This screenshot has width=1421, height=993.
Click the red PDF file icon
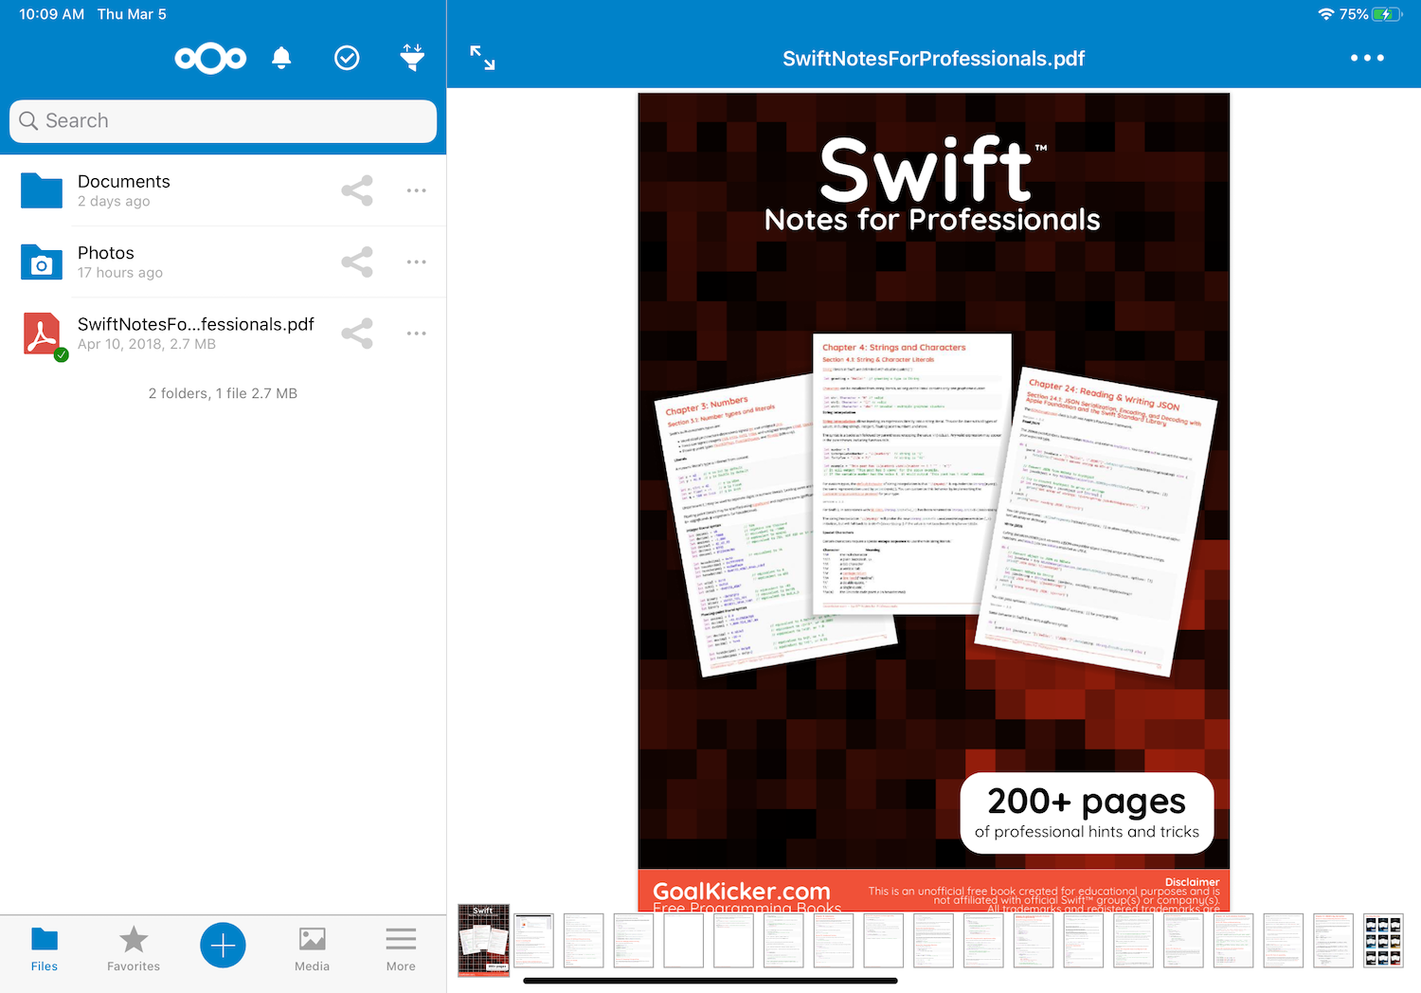tap(42, 334)
